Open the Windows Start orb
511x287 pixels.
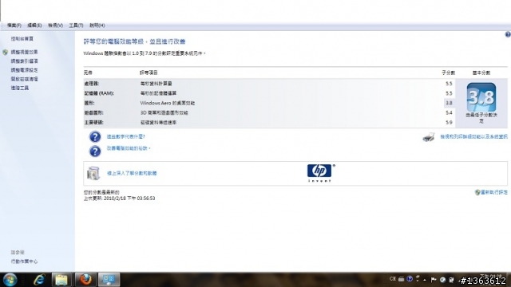coord(10,280)
